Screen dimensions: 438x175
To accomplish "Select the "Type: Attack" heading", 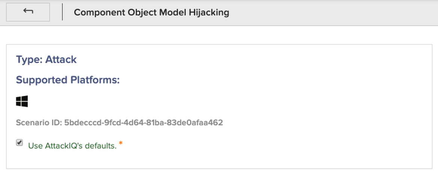I will point(46,60).
